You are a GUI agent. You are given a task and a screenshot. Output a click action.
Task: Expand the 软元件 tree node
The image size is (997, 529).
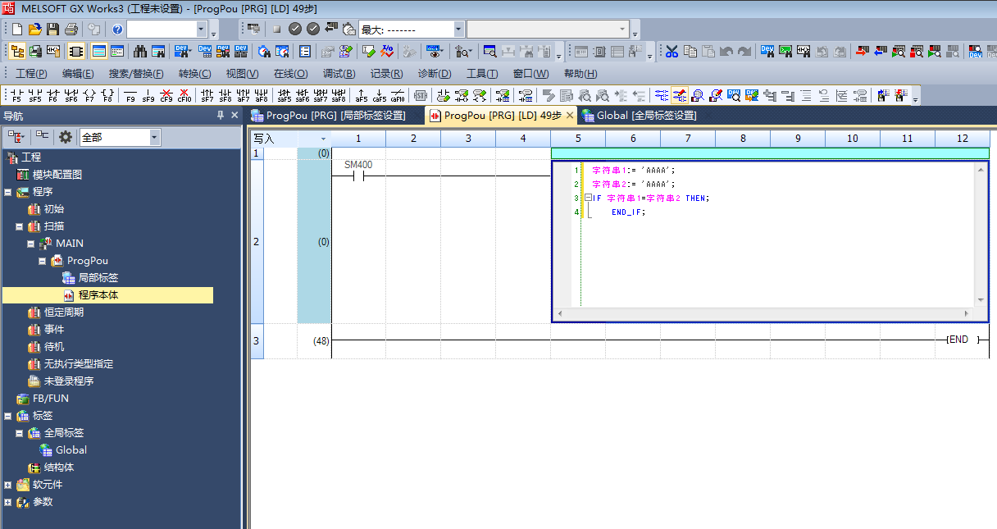(x=8, y=485)
